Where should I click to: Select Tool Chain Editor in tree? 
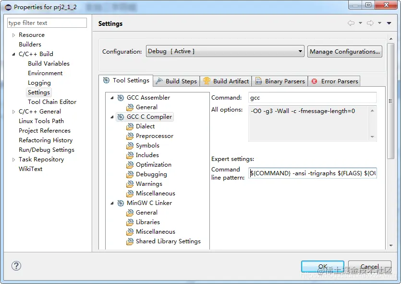pos(52,102)
